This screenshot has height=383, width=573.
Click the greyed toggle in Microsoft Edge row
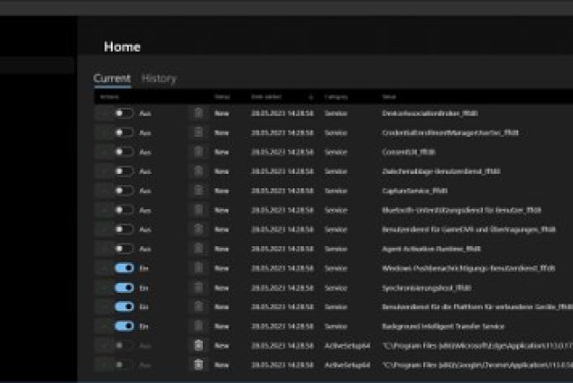point(124,345)
